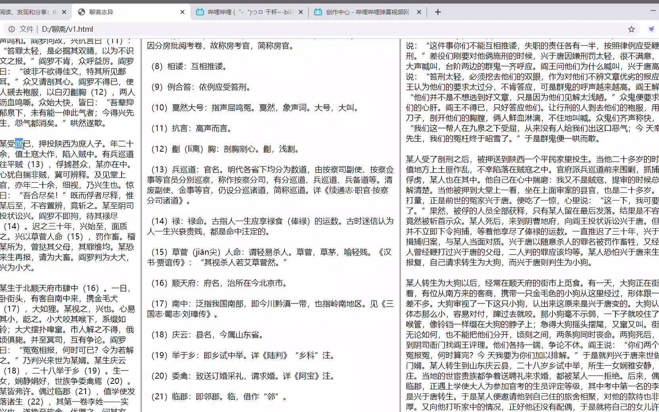This screenshot has height=412, width=659.
Task: Click annotation (18) 庆云：县名
Action: [207, 334]
